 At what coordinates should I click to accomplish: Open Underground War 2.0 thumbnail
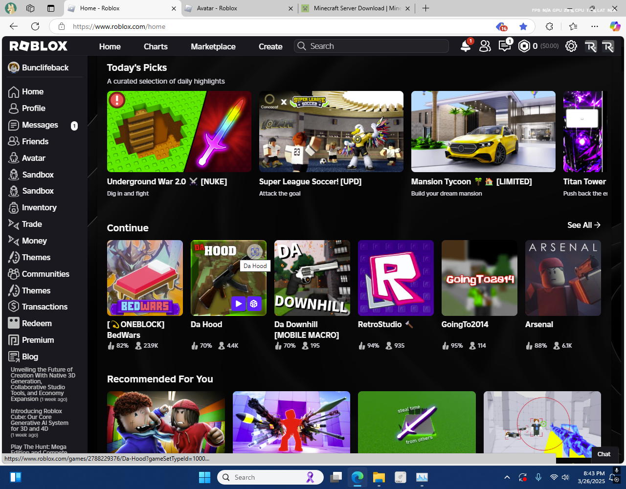coord(179,132)
